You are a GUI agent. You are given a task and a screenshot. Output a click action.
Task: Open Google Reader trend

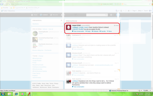point(37,60)
